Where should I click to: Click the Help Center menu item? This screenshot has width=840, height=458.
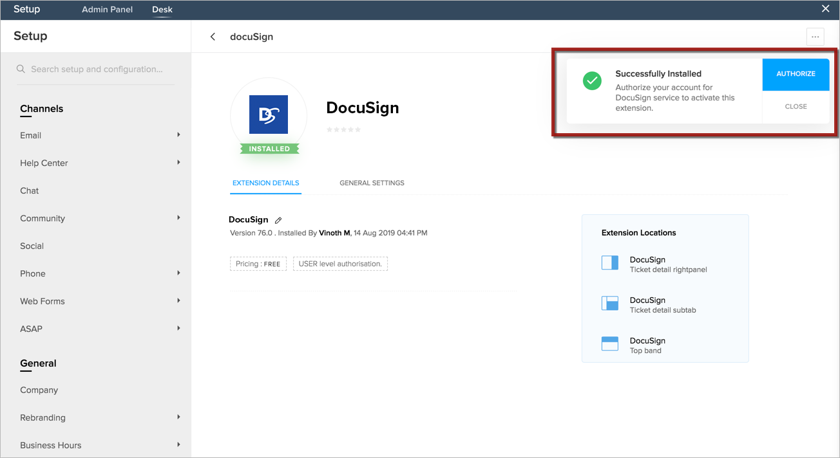(x=44, y=163)
